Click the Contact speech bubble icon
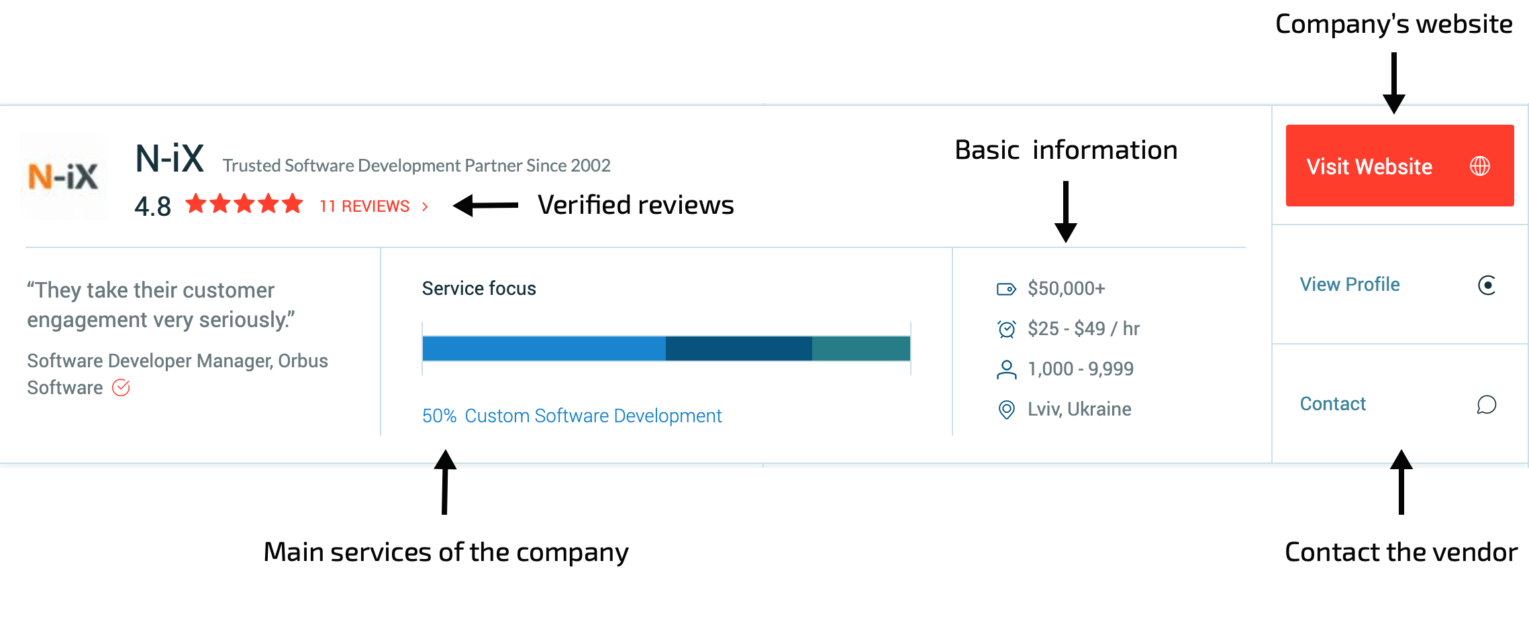1529x622 pixels. click(x=1487, y=405)
